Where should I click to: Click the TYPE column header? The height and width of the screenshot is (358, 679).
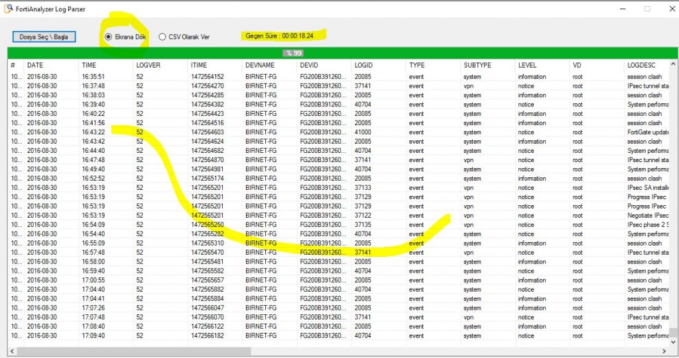[x=416, y=65]
